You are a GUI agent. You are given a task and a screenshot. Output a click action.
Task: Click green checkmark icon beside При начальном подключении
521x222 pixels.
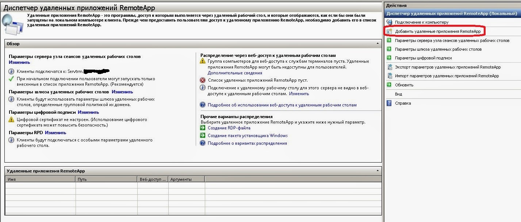[11, 79]
